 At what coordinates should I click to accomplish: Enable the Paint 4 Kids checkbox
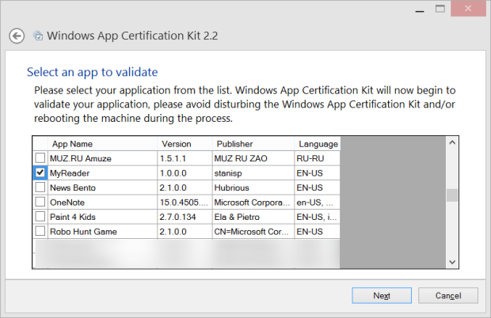point(40,217)
